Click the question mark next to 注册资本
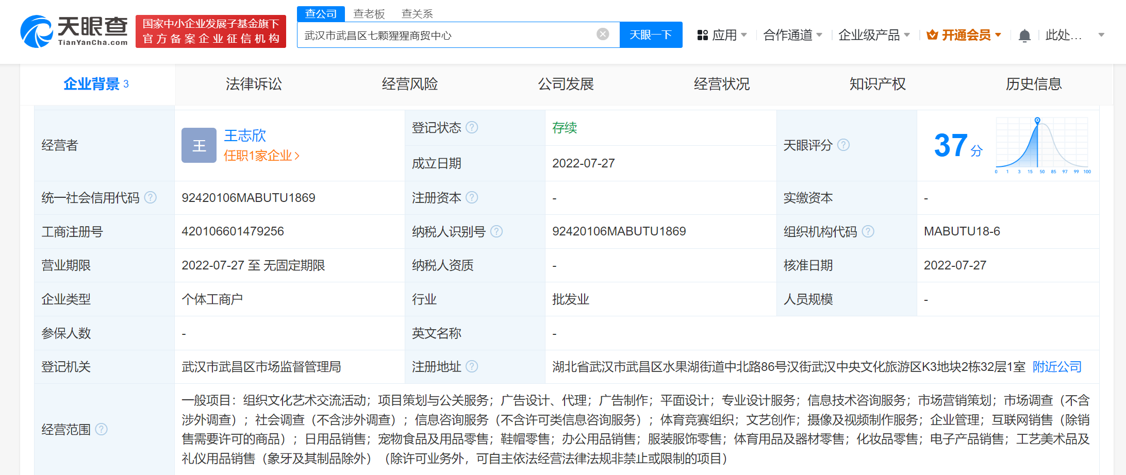 472,197
